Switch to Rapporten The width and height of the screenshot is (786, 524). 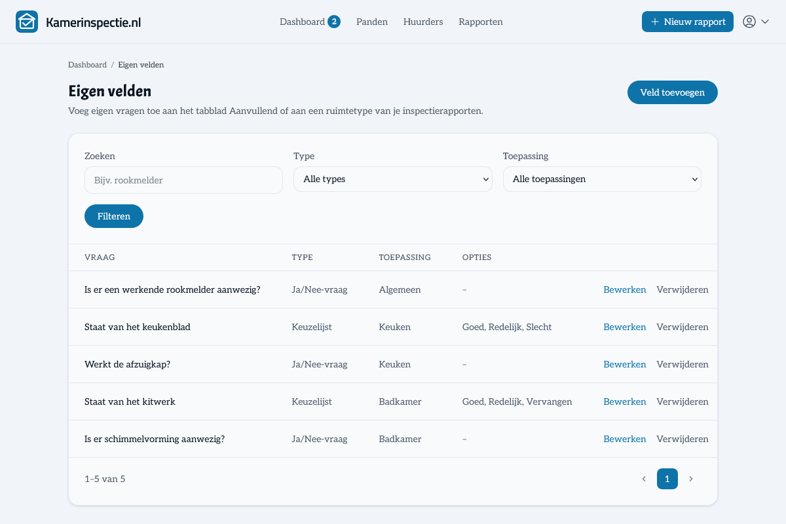(x=481, y=22)
